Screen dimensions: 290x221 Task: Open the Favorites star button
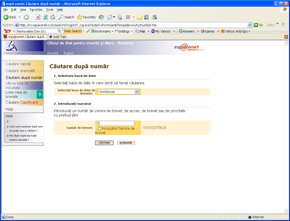86,17
